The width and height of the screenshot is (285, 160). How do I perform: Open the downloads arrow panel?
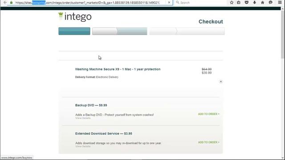pyautogui.click(x=254, y=3)
